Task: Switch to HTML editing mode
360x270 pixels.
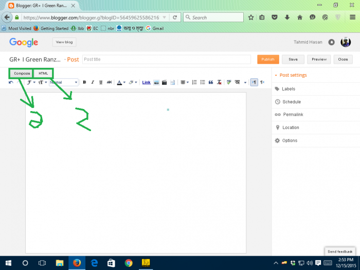Action: click(43, 74)
